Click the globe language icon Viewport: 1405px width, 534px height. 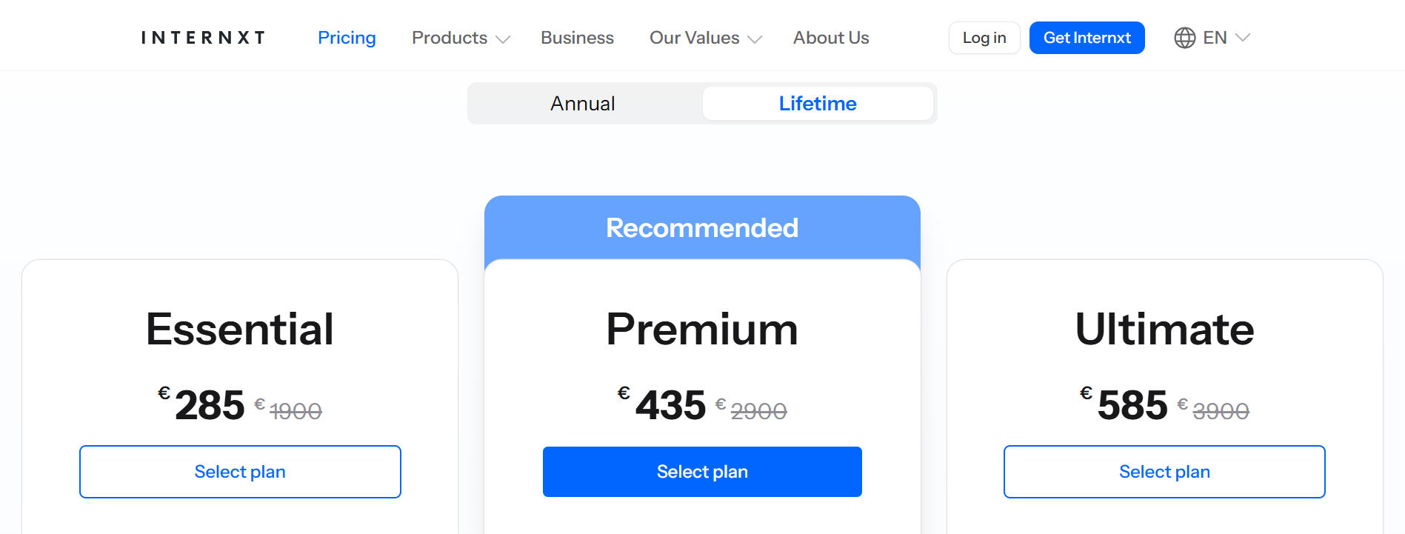pos(1186,37)
